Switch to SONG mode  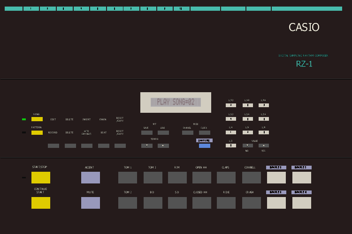coord(37,119)
